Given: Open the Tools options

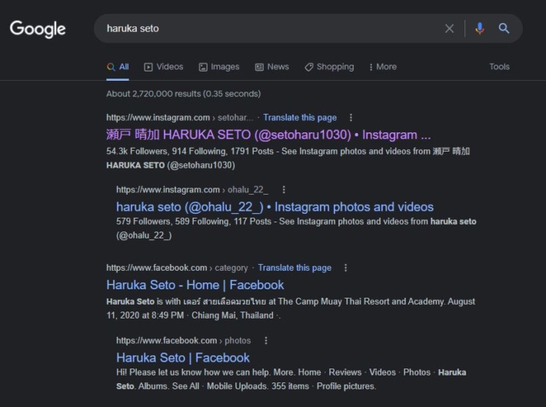Looking at the screenshot, I should [499, 67].
